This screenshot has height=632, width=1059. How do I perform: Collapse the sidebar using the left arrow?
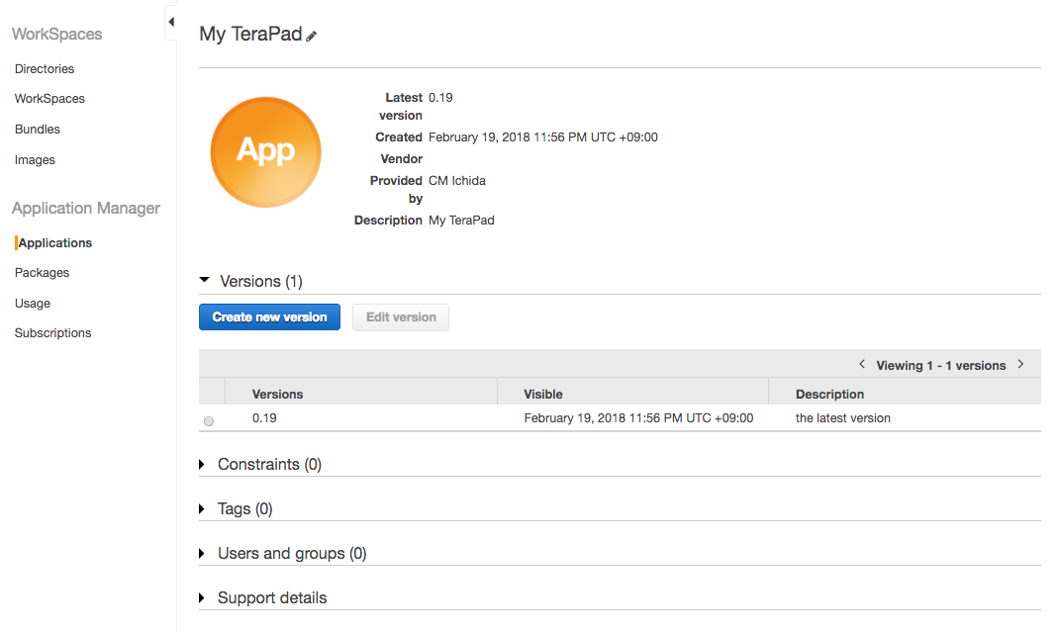(x=170, y=21)
